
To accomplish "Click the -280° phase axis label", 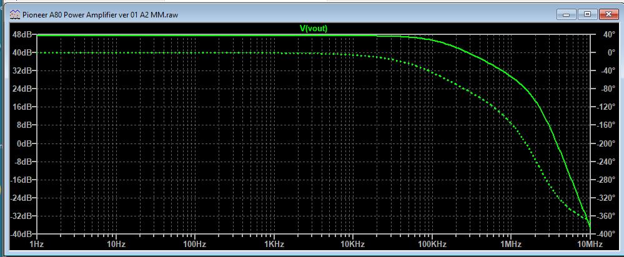I will pyautogui.click(x=606, y=180).
